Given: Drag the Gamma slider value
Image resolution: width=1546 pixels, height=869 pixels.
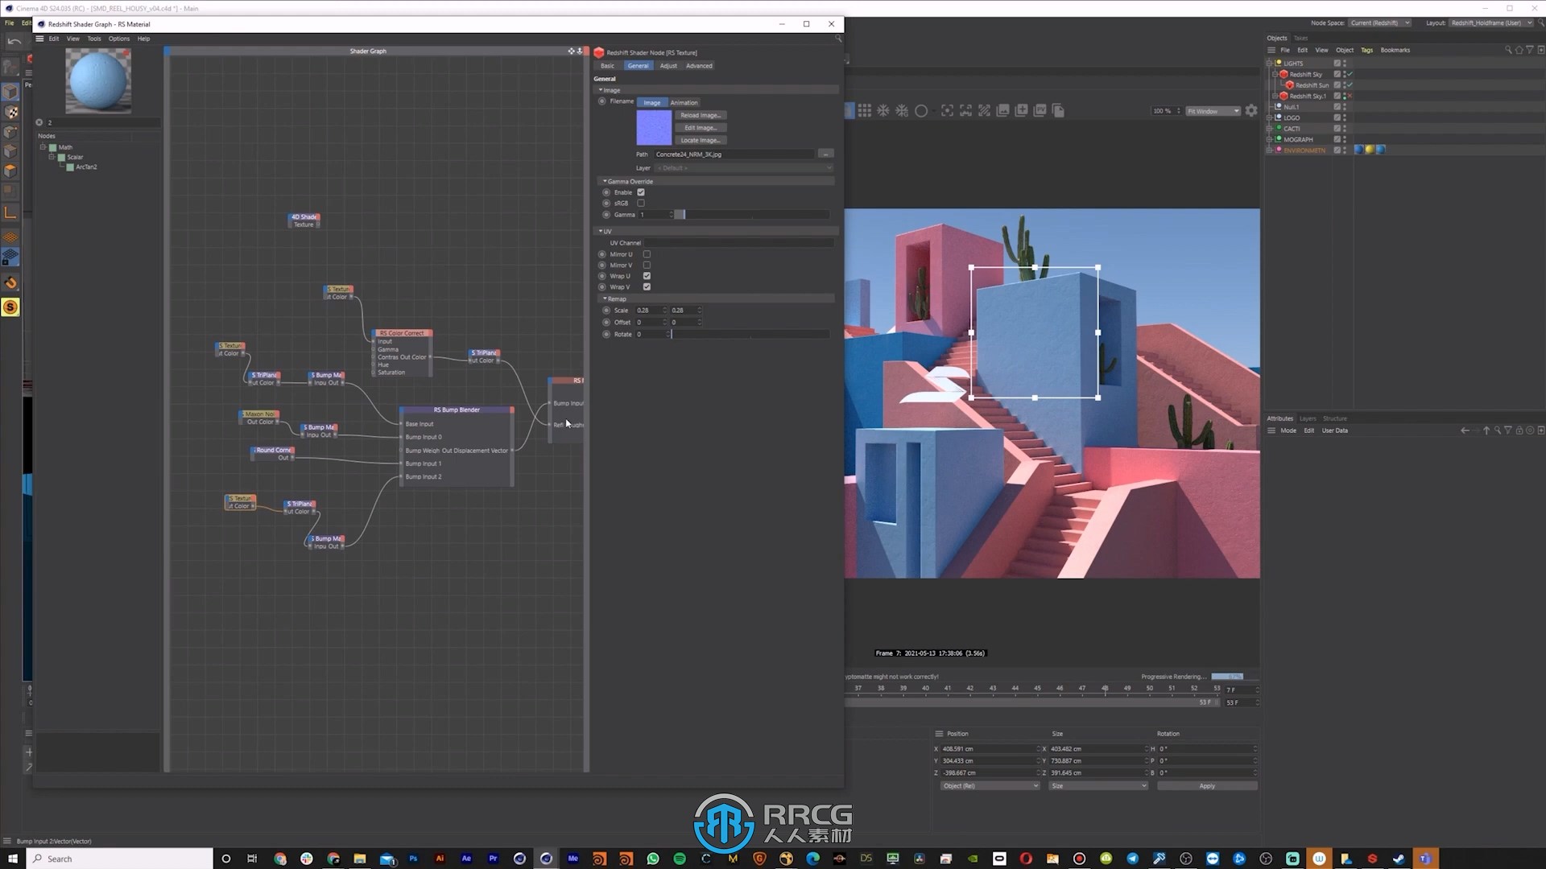Looking at the screenshot, I should [680, 214].
